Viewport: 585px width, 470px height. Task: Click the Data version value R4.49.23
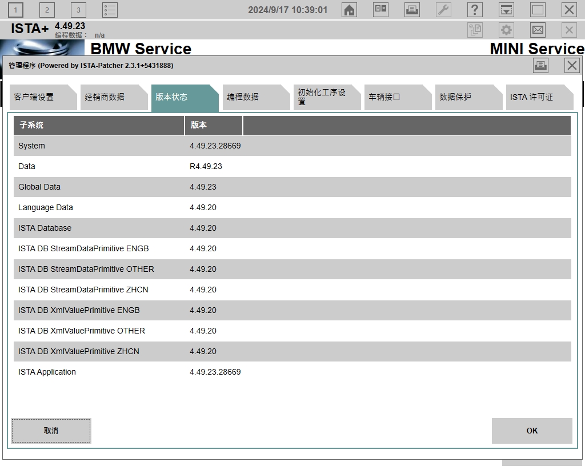tap(206, 166)
